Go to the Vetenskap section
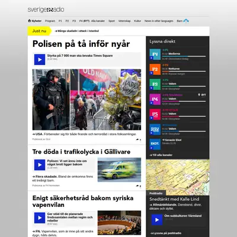 coord(124,21)
